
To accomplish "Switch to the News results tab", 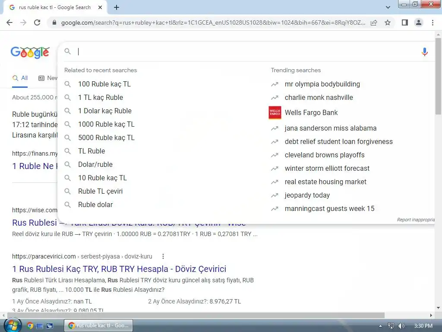I will (48, 78).
